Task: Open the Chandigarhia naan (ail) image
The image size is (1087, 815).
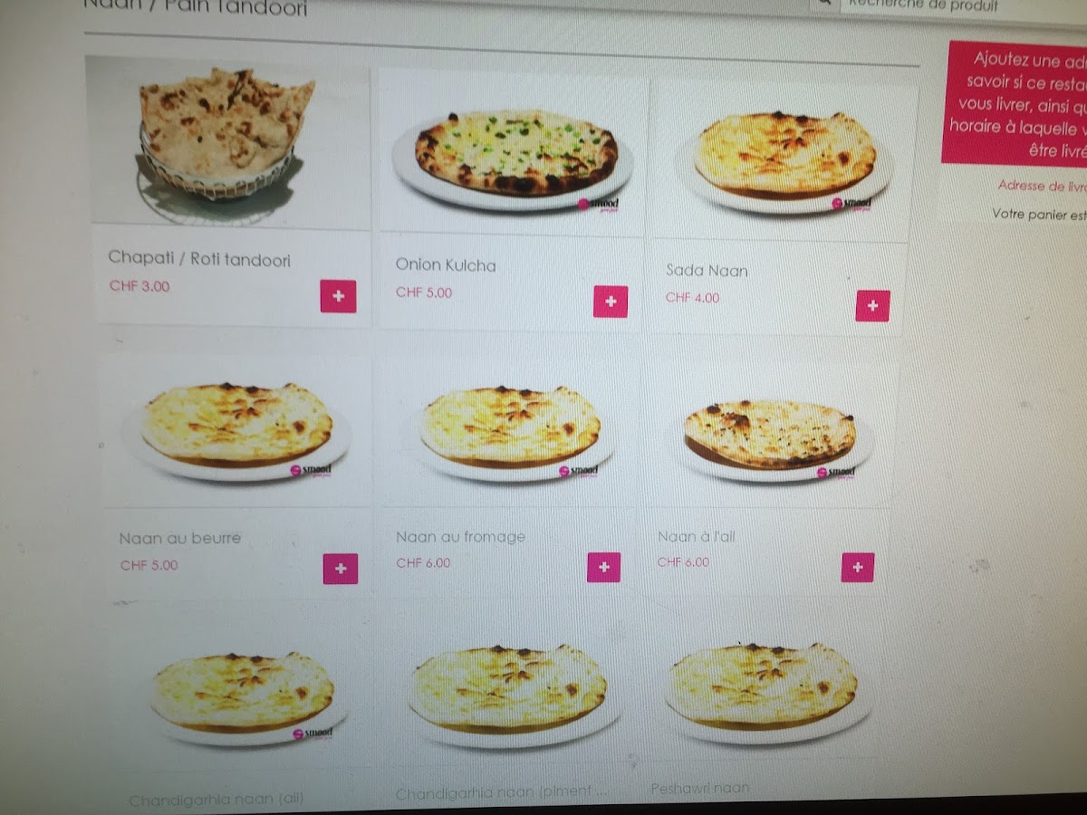Action: (243, 693)
